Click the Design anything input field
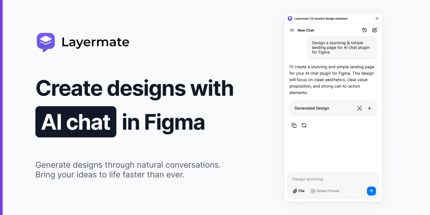 tap(333, 179)
